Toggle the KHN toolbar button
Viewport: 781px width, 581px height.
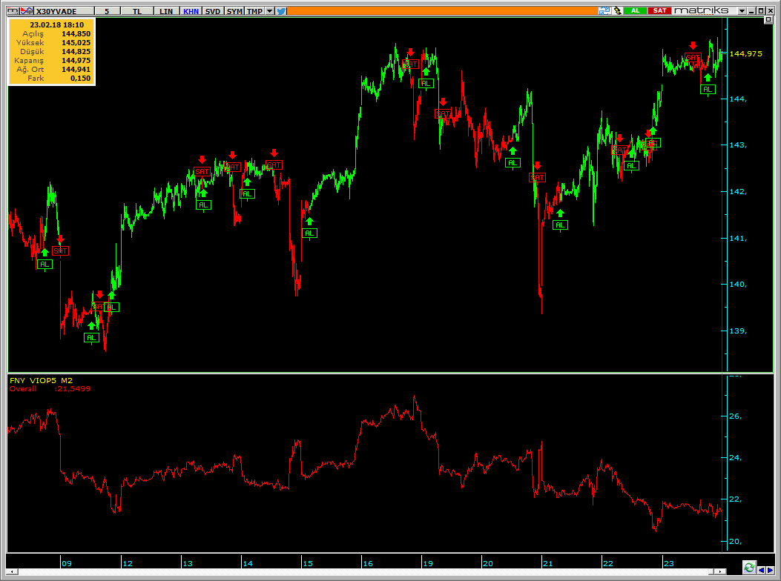coord(191,11)
